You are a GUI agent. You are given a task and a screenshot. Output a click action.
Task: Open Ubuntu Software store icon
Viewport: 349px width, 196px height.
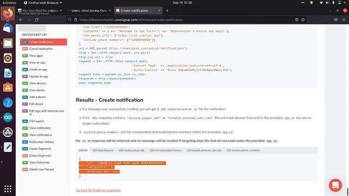tap(8, 88)
